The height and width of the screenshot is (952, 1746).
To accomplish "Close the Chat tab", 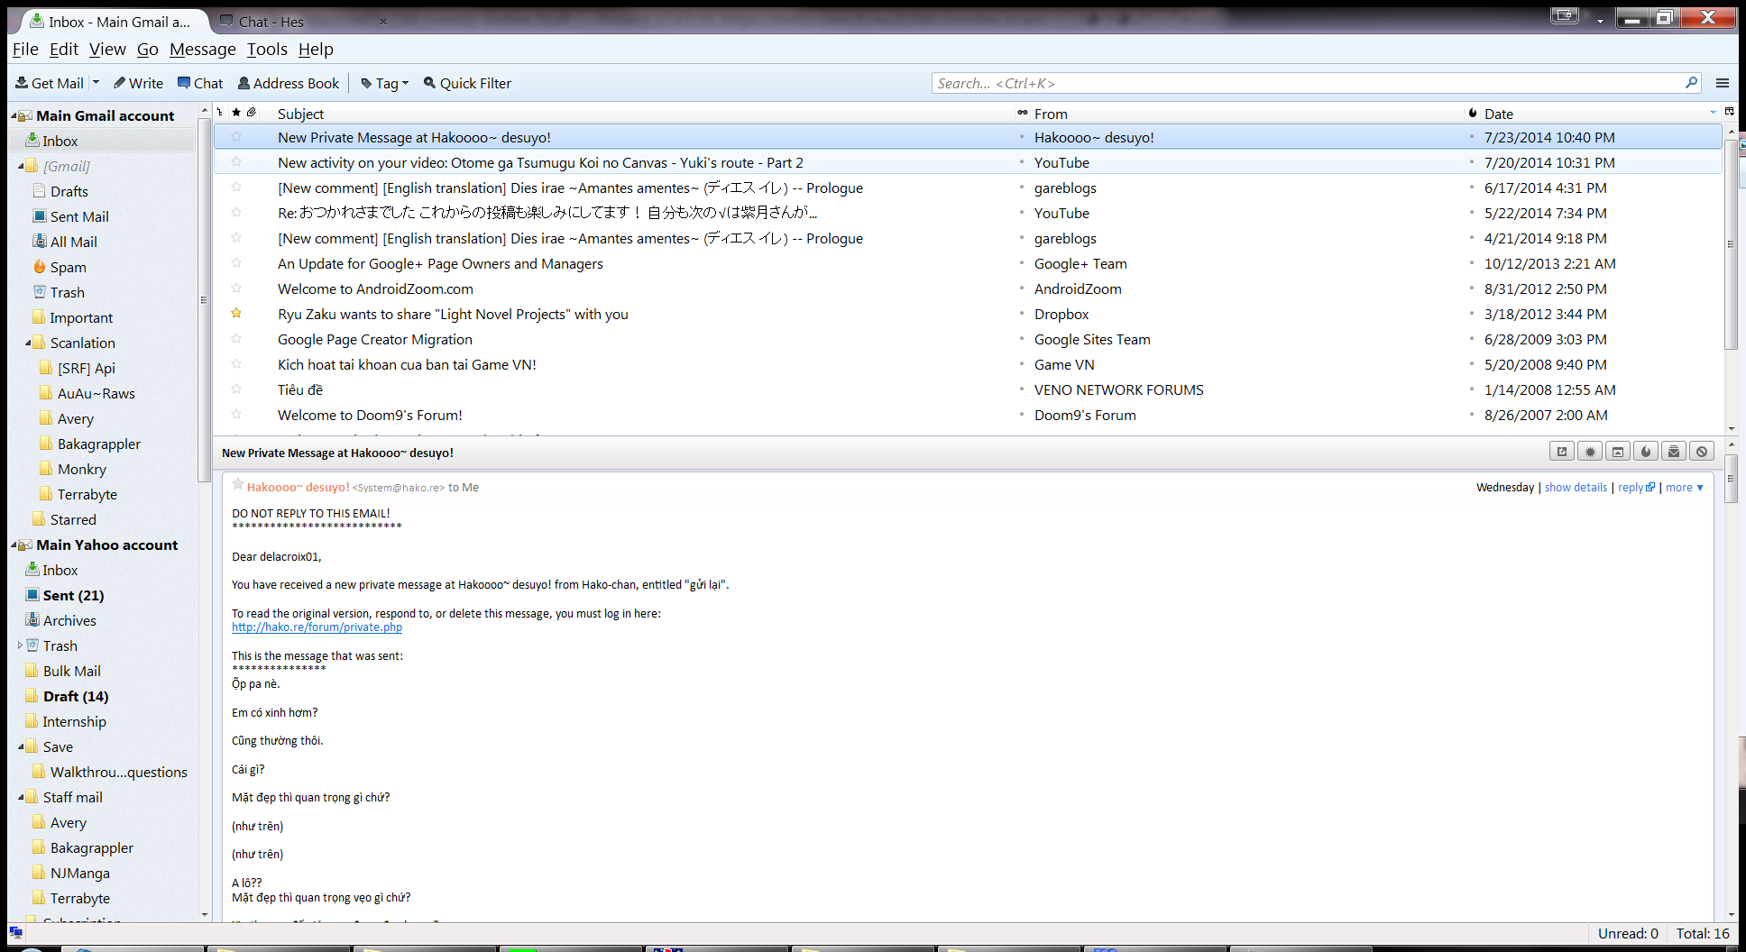I will [383, 22].
